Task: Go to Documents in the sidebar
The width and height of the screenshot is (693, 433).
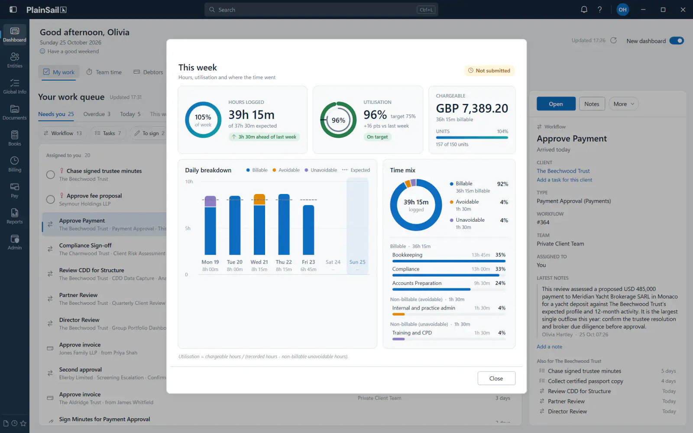Action: [x=15, y=113]
